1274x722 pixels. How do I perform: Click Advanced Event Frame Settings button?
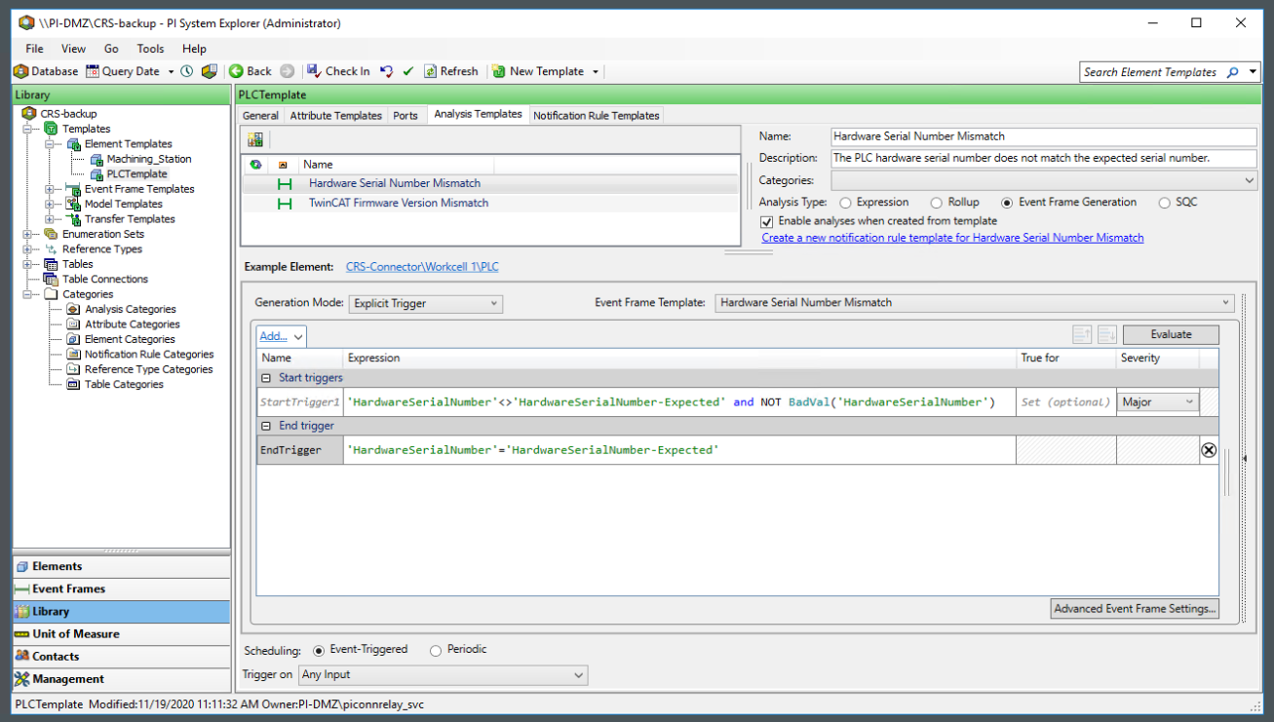click(1135, 609)
